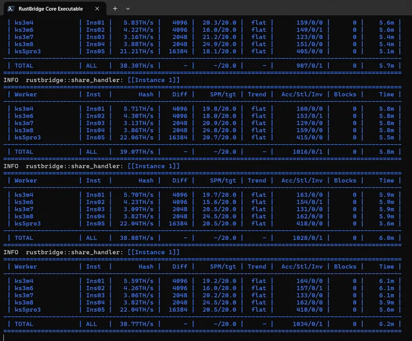This screenshot has width=412, height=341.
Task: Click the 5.7m total time
Action: pyautogui.click(x=387, y=65)
